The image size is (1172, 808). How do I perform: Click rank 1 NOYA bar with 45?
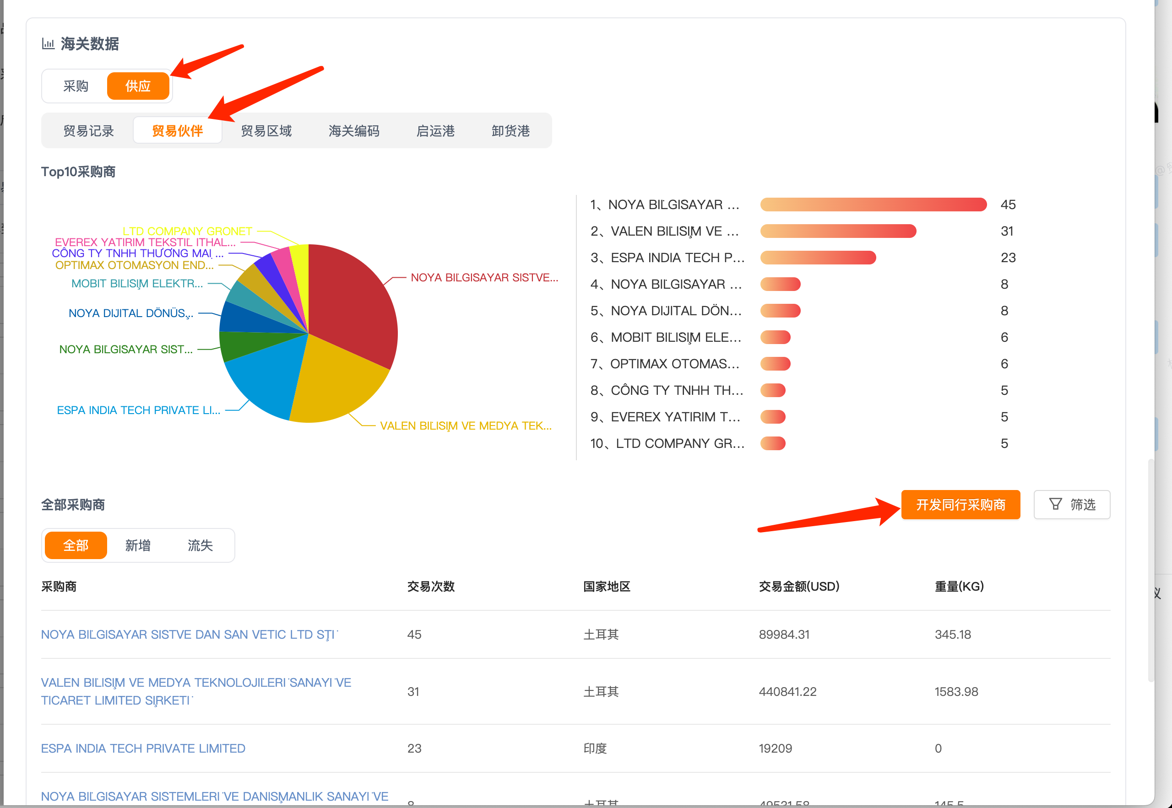pos(874,205)
